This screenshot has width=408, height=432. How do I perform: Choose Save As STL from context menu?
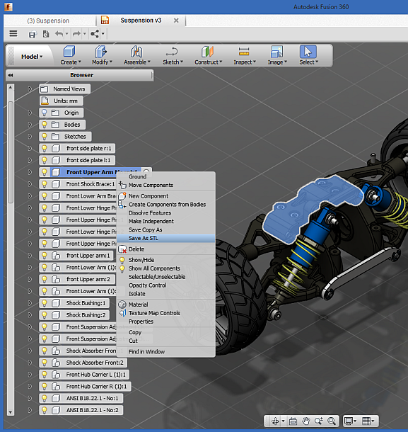coord(166,239)
